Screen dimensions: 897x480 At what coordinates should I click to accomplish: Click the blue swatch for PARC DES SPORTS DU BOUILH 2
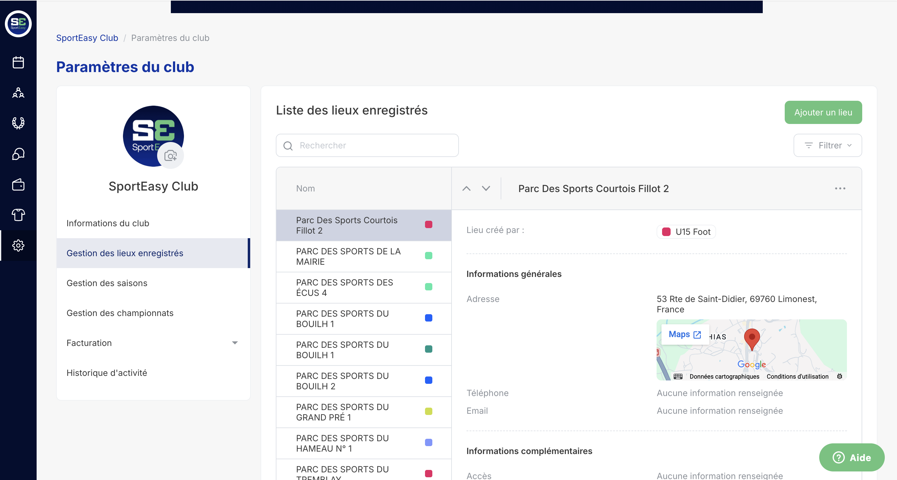tap(428, 380)
